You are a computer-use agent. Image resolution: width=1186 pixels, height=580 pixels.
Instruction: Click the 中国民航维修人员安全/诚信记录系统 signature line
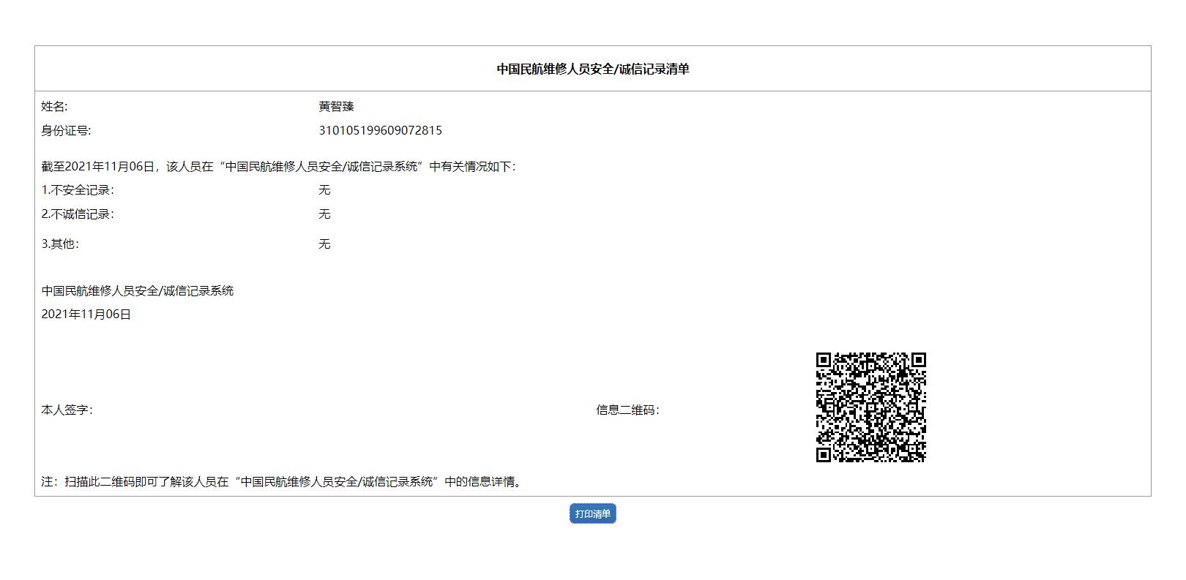138,291
